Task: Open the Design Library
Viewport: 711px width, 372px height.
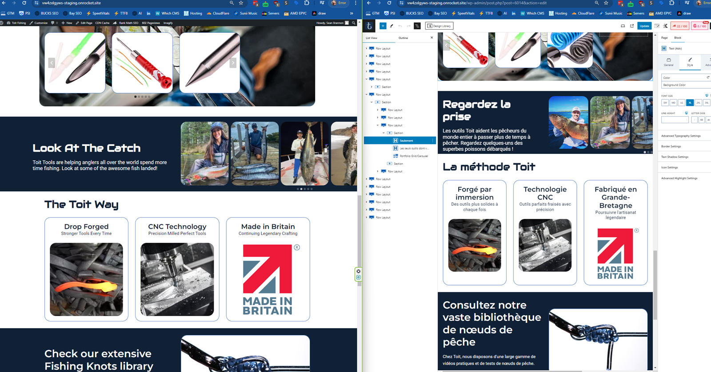Action: [439, 26]
